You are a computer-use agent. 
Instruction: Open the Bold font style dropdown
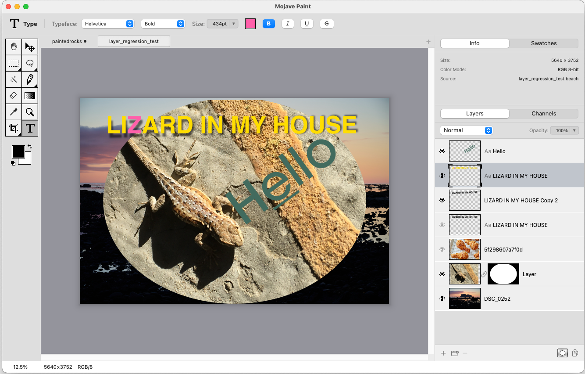[163, 24]
